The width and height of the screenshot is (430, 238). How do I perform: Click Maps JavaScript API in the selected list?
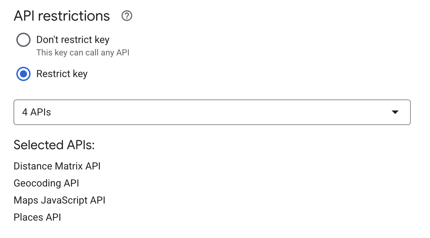tap(59, 200)
